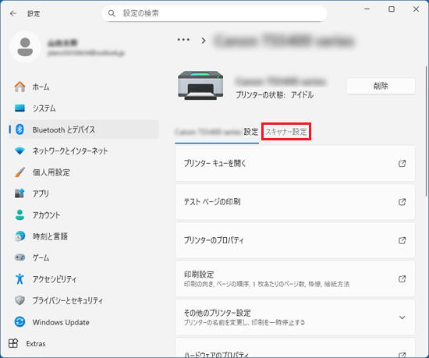This screenshot has width=429, height=358.
Task: Open 印刷設定 row
Action: 295,278
